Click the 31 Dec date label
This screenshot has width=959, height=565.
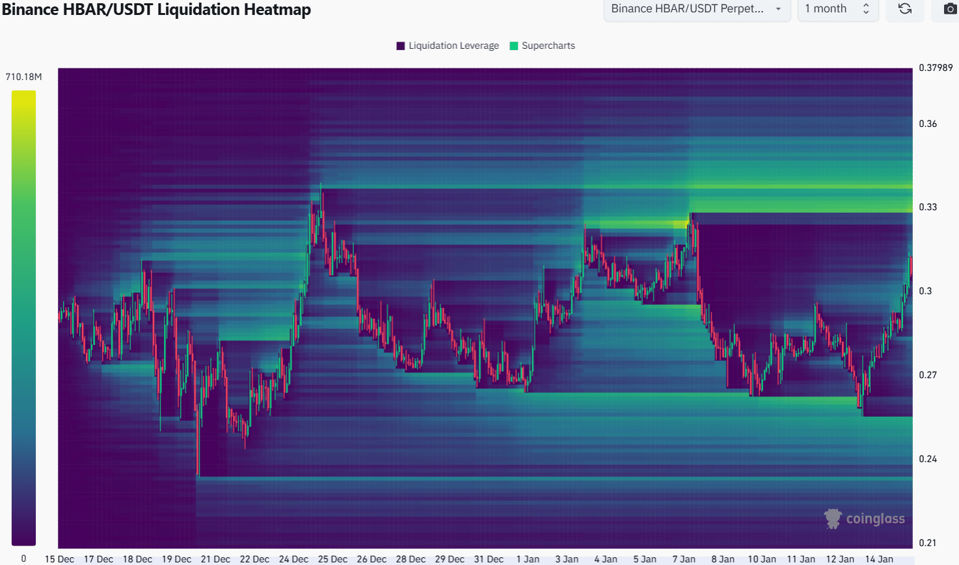click(x=489, y=559)
